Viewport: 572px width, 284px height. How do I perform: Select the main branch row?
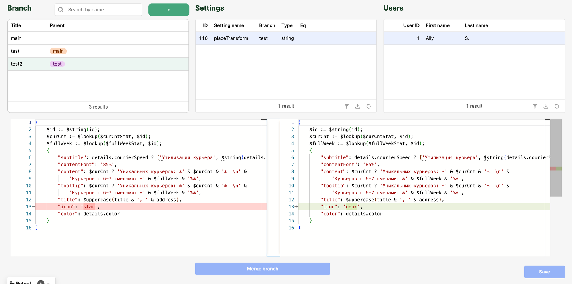pyautogui.click(x=98, y=38)
